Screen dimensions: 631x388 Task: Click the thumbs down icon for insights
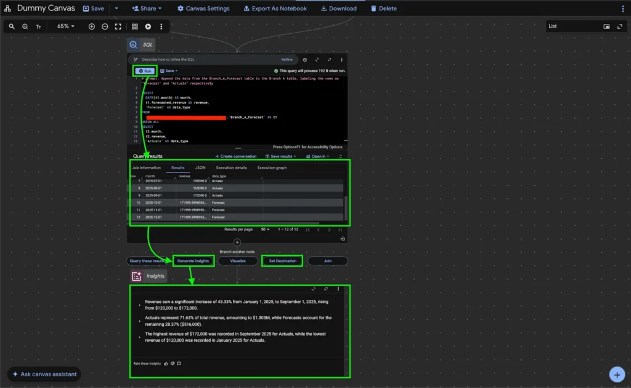click(173, 363)
